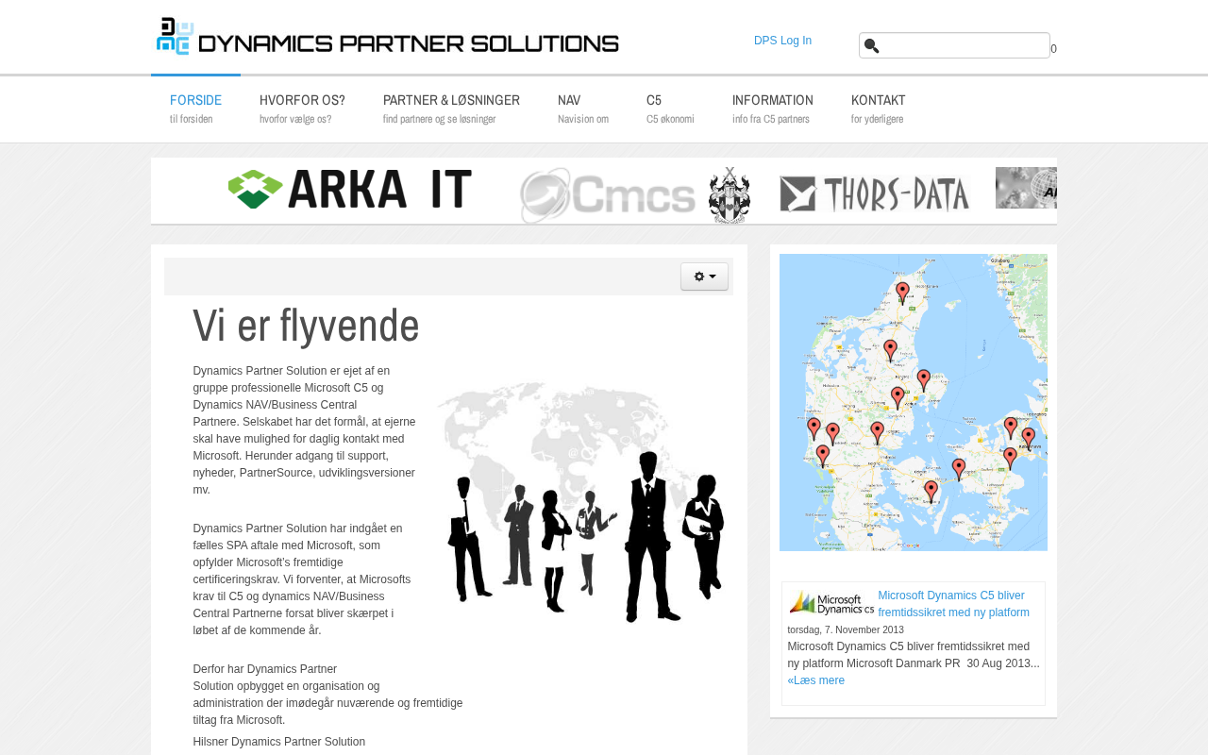Image resolution: width=1208 pixels, height=755 pixels.
Task: Open the HVORFOR OS? menu item
Action: pyautogui.click(x=302, y=109)
